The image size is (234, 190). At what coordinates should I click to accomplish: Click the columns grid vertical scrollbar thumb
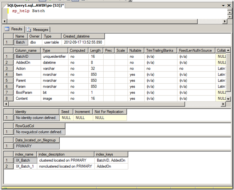pyautogui.click(x=228, y=72)
